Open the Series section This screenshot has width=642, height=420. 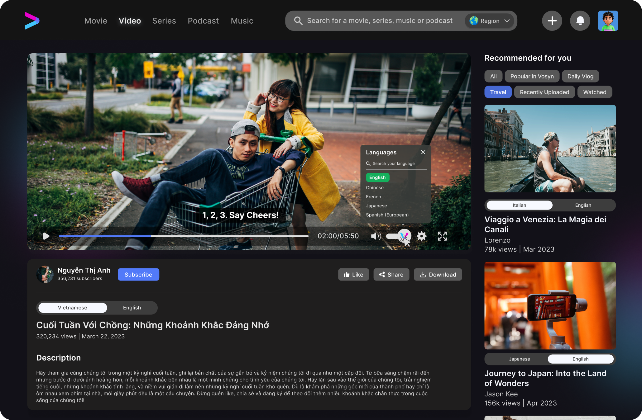[164, 21]
